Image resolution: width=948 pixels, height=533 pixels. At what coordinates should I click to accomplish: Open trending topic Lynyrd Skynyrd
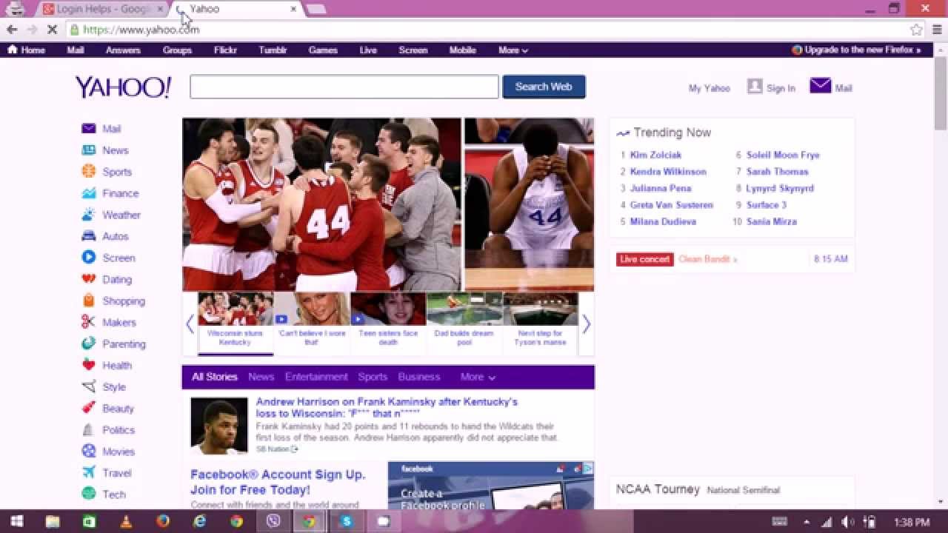(x=780, y=188)
